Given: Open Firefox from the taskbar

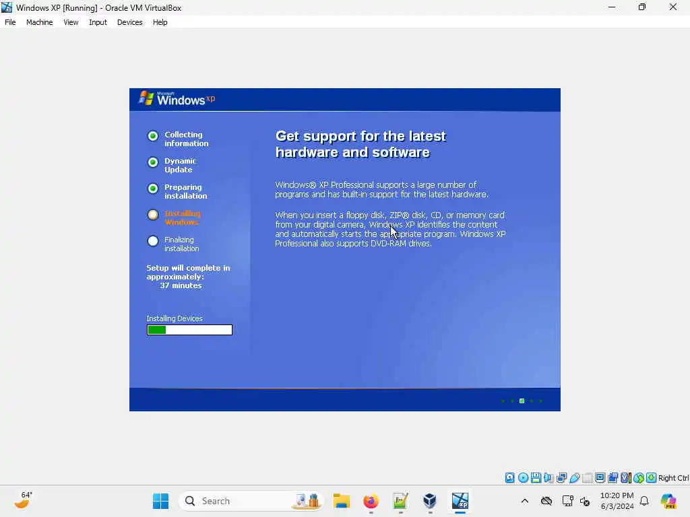Looking at the screenshot, I should 371,501.
